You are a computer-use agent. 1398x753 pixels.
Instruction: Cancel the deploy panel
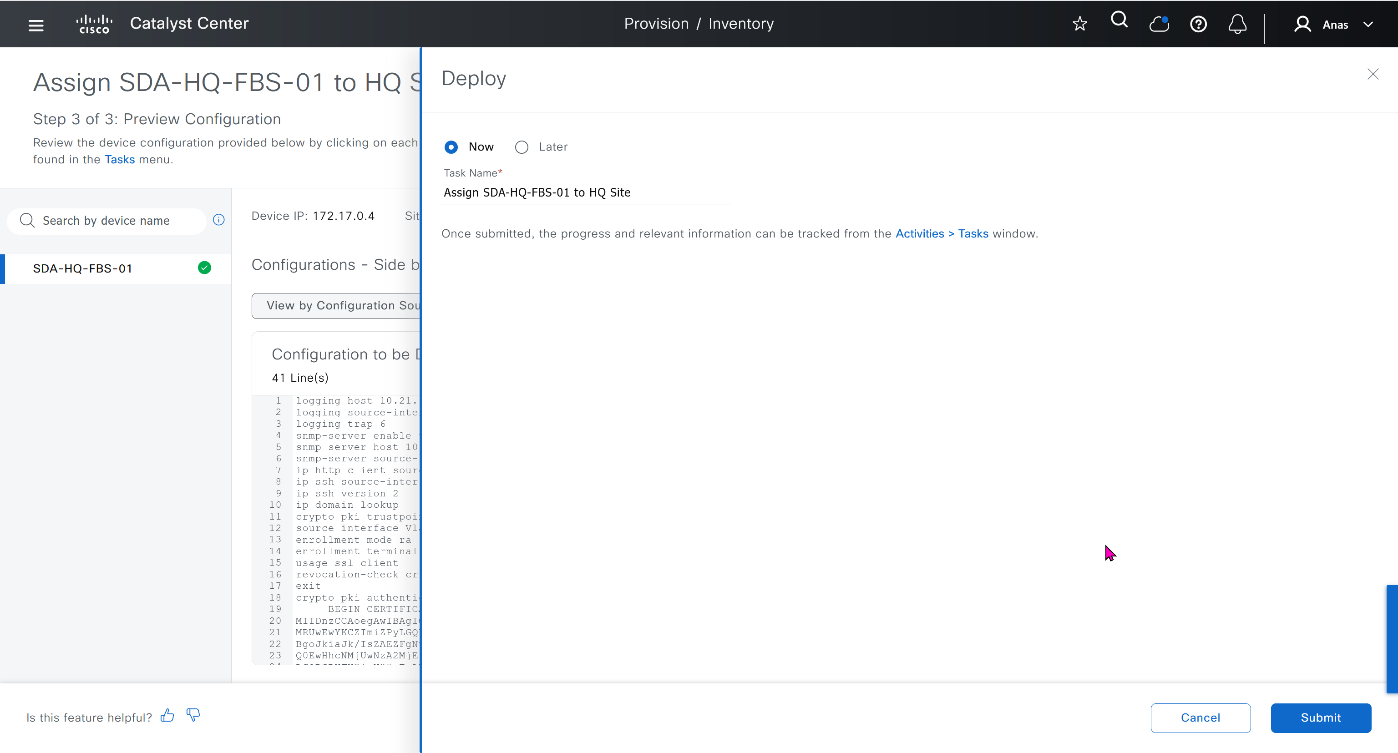point(1200,718)
